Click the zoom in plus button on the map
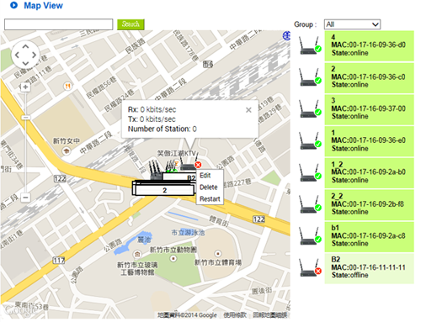 click(25, 87)
